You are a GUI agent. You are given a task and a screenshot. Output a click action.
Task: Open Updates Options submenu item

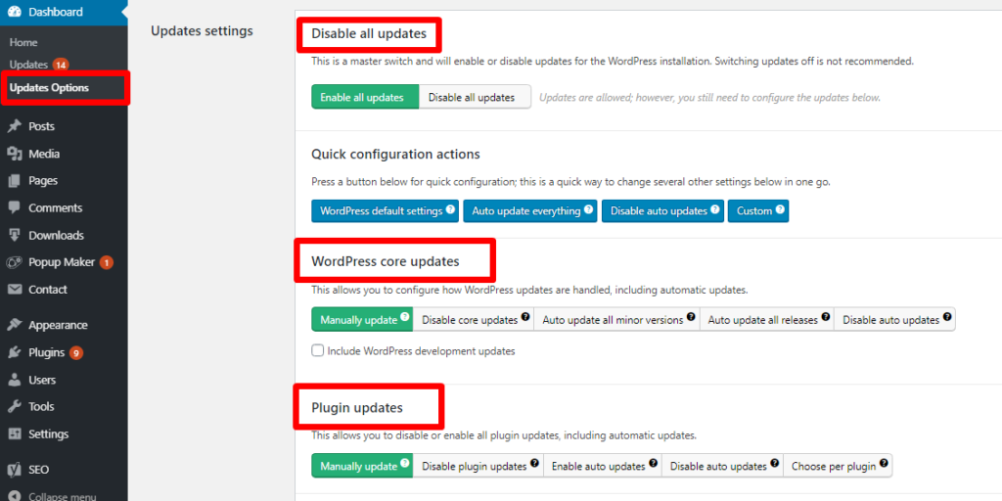coord(49,87)
